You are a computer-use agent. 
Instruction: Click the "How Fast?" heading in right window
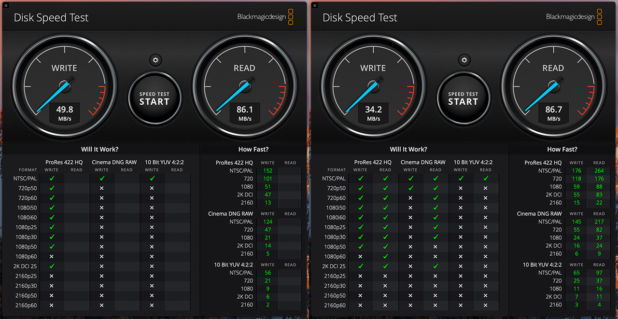click(x=562, y=149)
